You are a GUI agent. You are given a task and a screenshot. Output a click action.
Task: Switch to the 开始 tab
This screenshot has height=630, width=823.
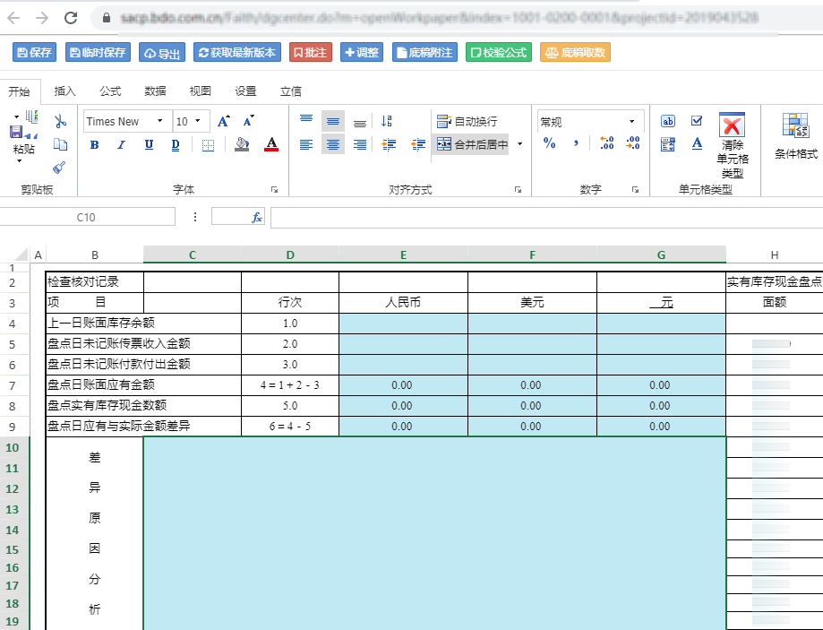pos(20,91)
